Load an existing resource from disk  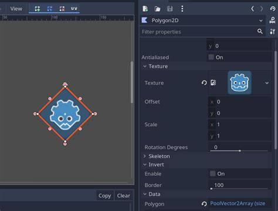coord(157,9)
